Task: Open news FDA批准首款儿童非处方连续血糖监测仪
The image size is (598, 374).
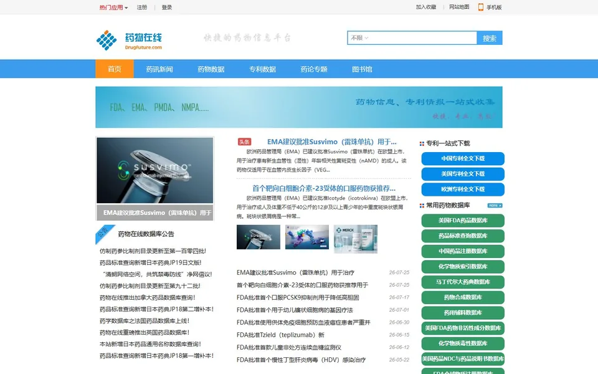Action: (289, 347)
